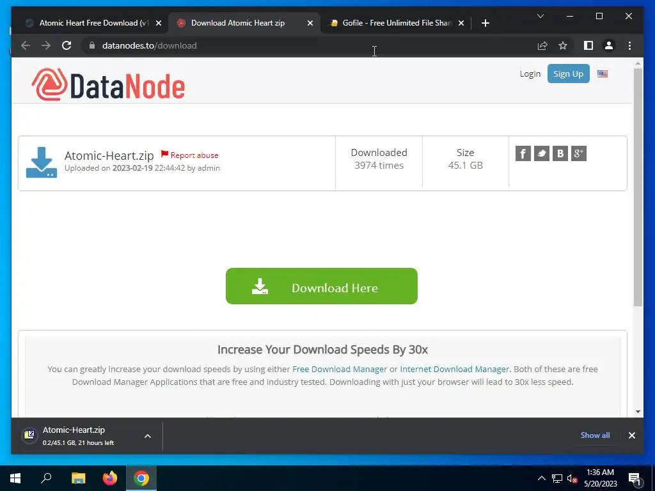Image resolution: width=655 pixels, height=491 pixels.
Task: Close the Gofile tab
Action: [x=461, y=23]
